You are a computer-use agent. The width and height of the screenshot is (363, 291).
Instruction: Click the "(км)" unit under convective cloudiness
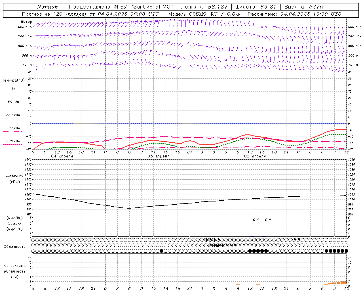point(15,277)
